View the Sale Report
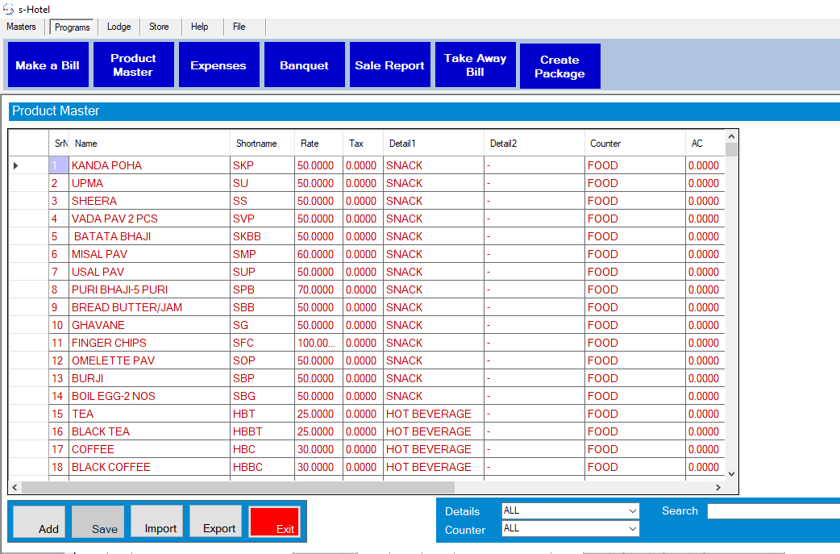 tap(389, 65)
